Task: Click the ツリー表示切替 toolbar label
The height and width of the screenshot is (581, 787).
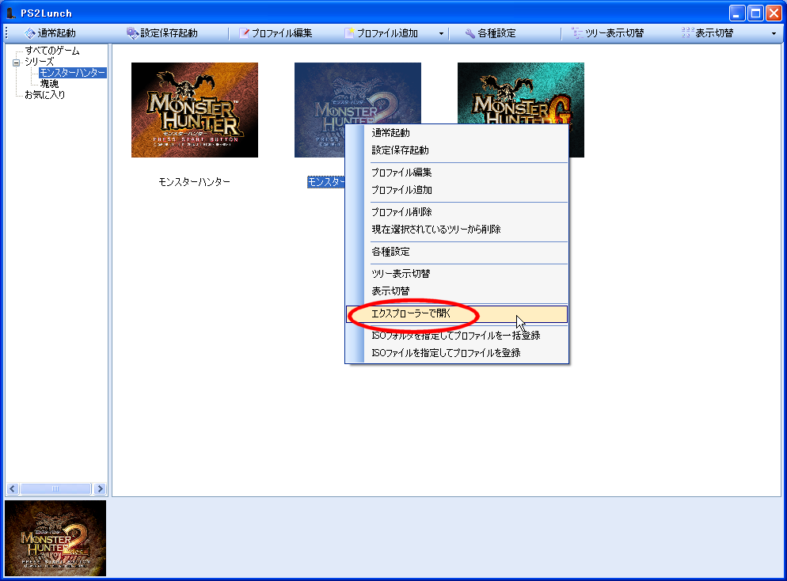Action: [615, 33]
